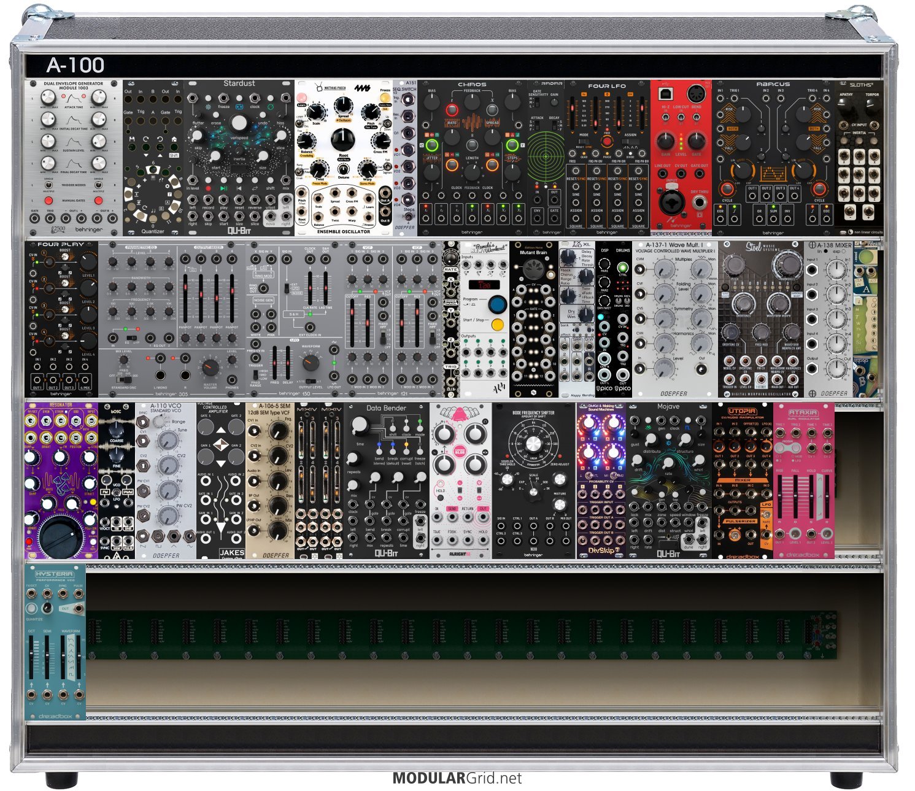Select the Doepfer A-110 Standard VCO module
Image resolution: width=915 pixels, height=791 pixels.
pos(166,480)
